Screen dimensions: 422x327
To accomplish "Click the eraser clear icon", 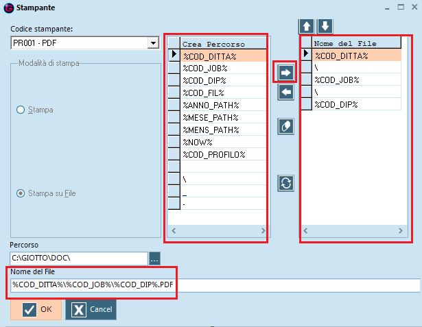I will coord(285,126).
